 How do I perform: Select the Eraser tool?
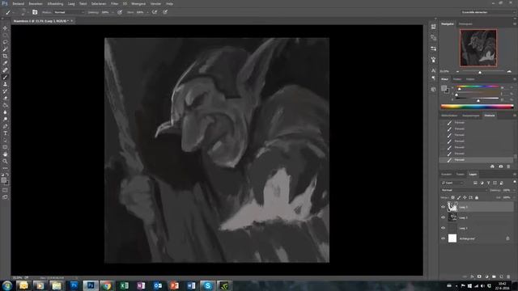5,98
